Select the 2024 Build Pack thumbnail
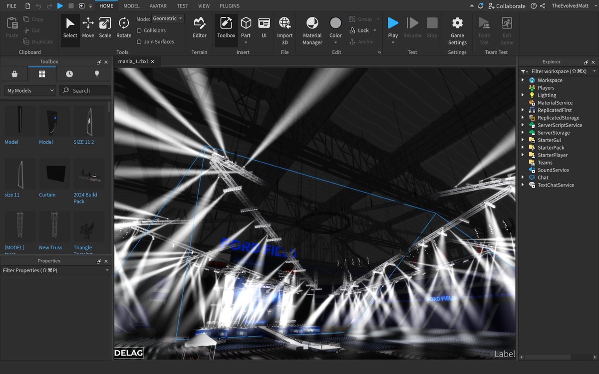Viewport: 599px width, 374px height. tap(89, 174)
